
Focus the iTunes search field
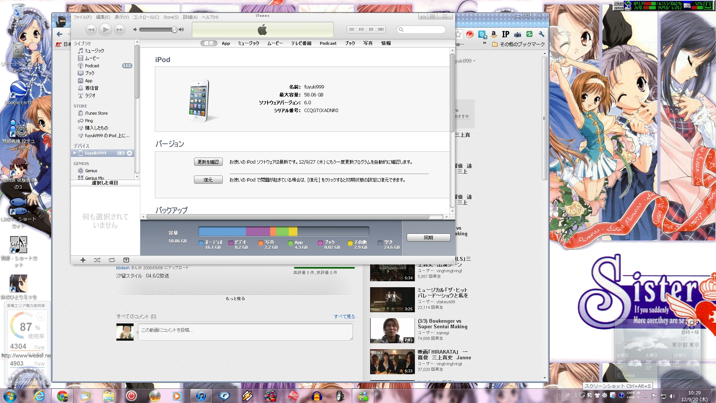pos(421,30)
